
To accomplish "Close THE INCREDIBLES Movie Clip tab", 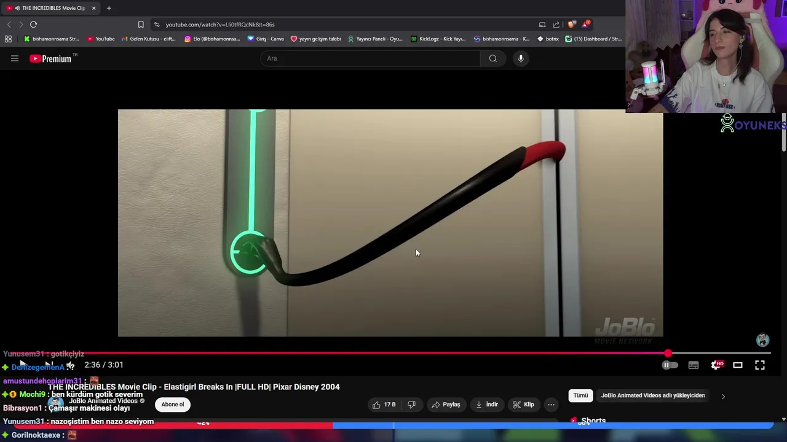I will pos(93,8).
